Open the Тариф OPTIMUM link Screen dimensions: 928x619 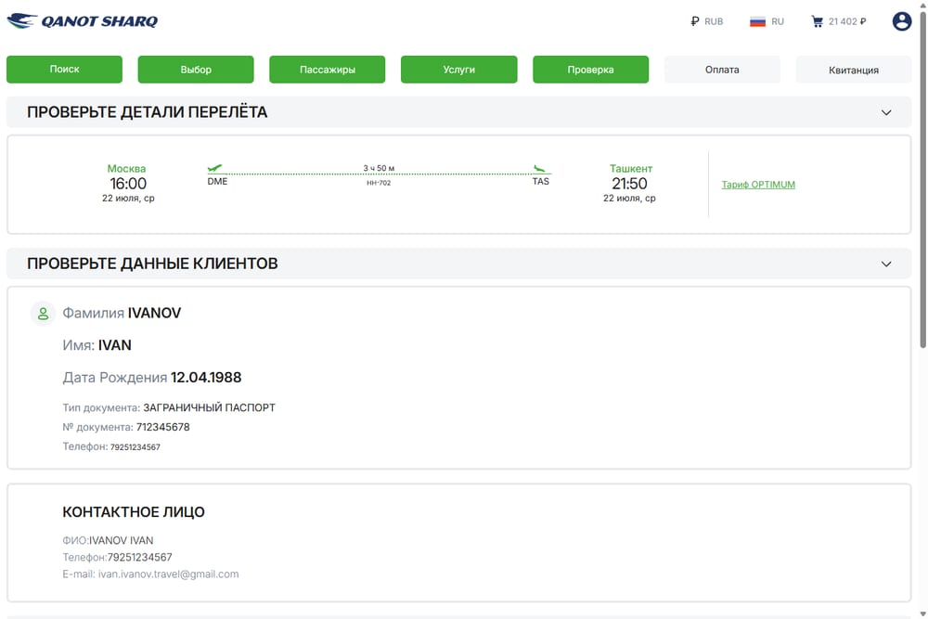[758, 185]
